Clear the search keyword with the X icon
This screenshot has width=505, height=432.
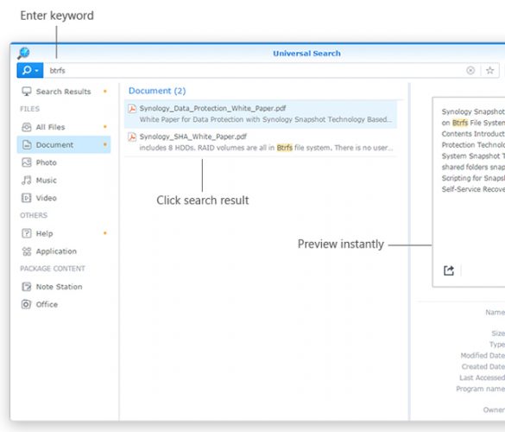tap(470, 70)
